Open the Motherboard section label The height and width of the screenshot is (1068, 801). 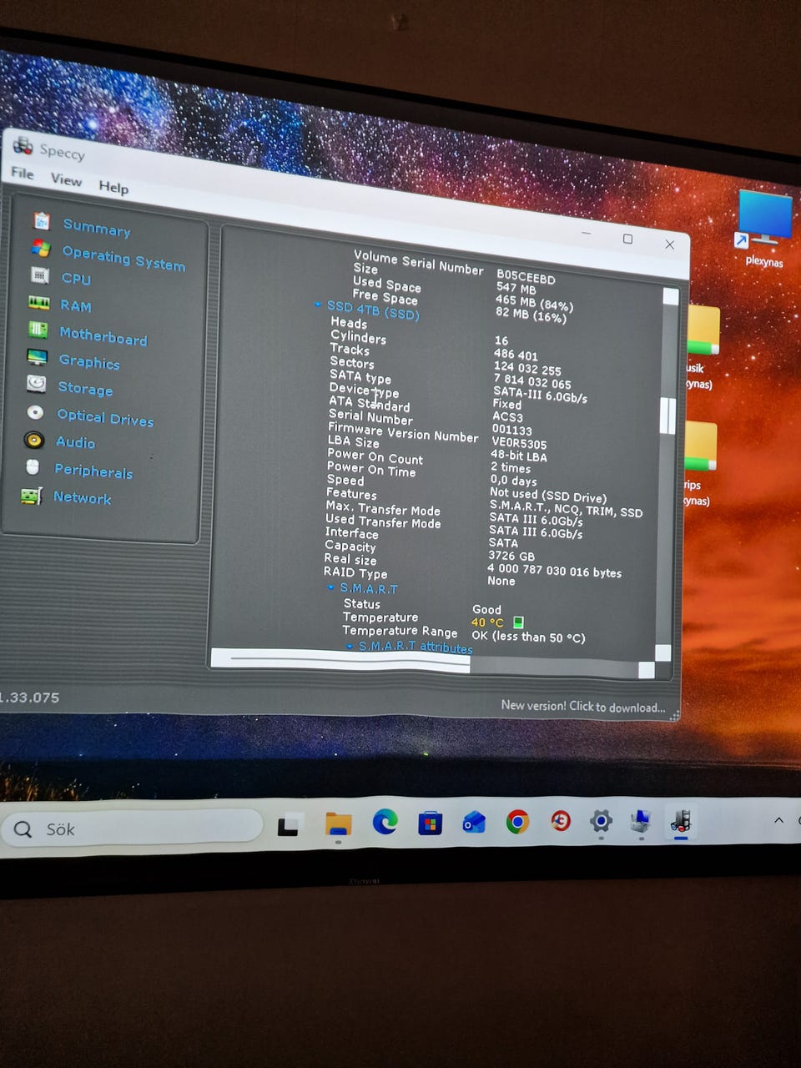coord(103,335)
